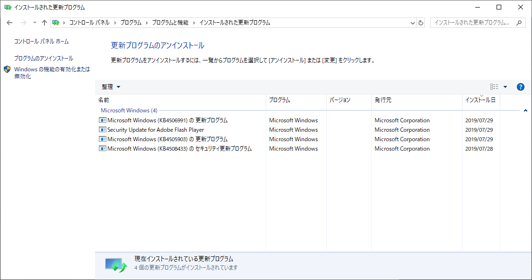Screen dimensions: 532x280
Task: Click icon of KB4505903 update row
Action: coord(103,139)
